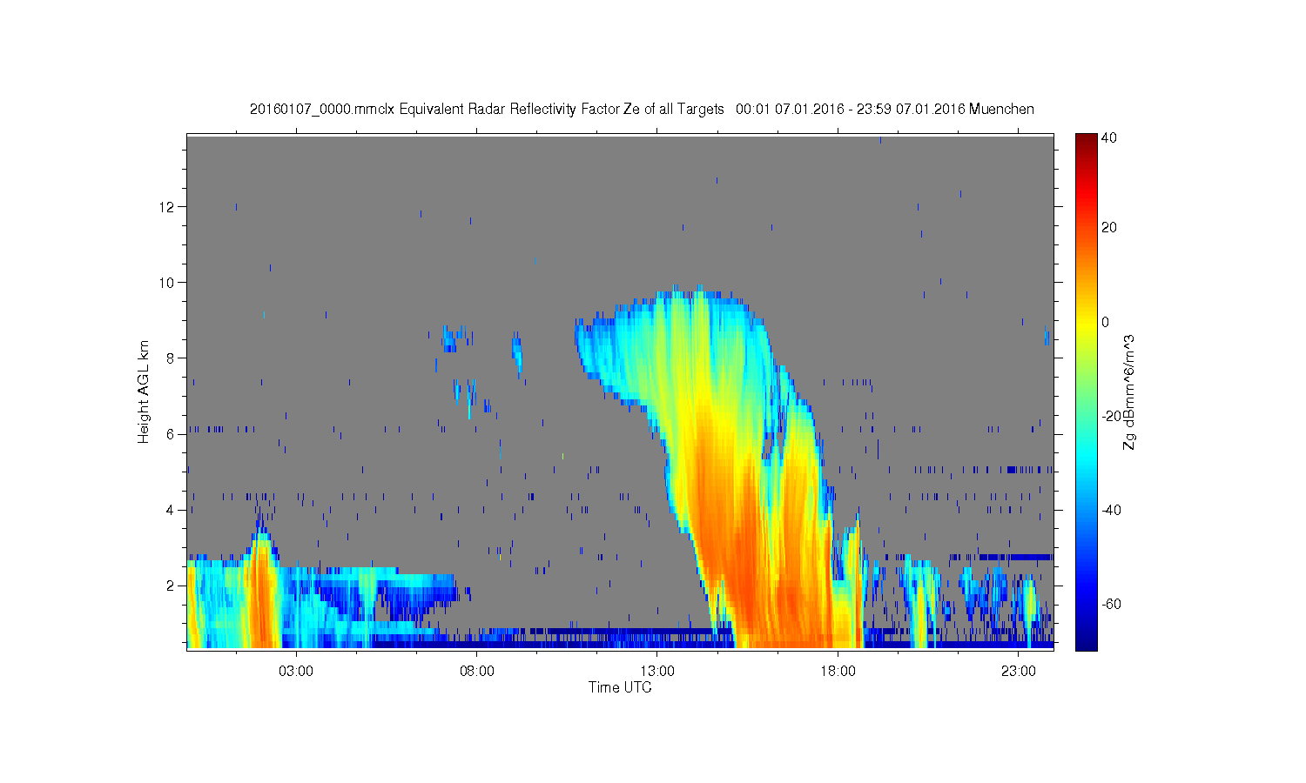The width and height of the screenshot is (1306, 783).
Task: Click the '23:00' time tick label
Action: [1018, 672]
